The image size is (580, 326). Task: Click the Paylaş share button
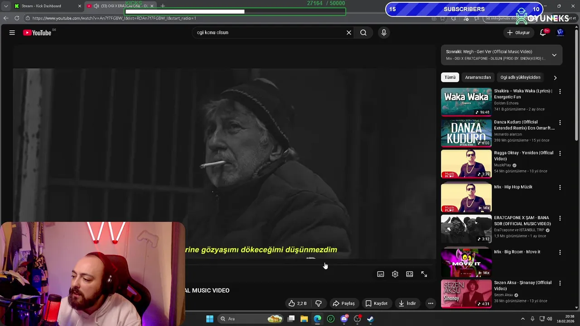[x=343, y=303]
